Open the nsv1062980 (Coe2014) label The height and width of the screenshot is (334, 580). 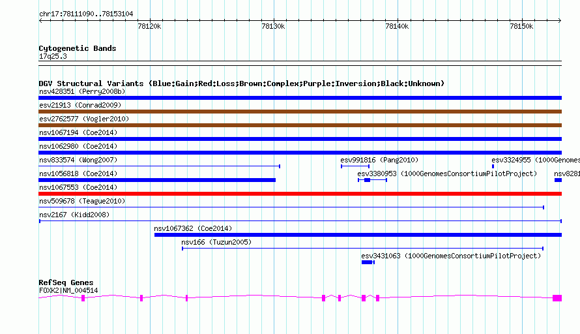click(78, 146)
